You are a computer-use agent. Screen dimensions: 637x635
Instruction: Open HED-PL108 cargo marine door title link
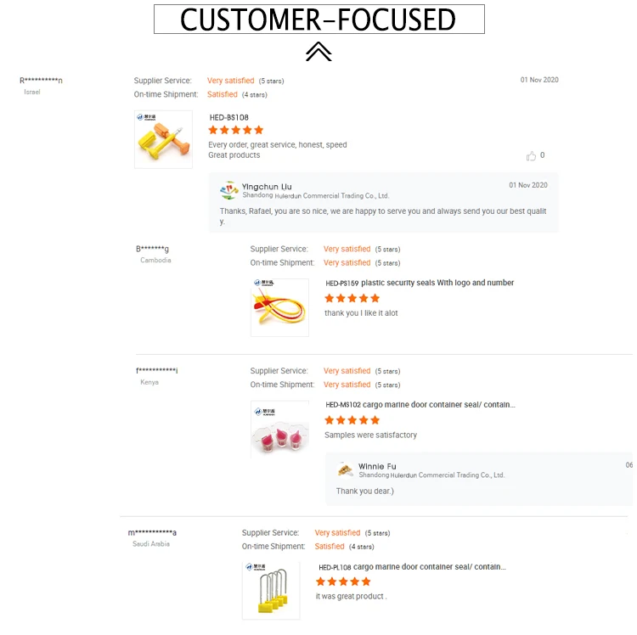click(x=411, y=566)
